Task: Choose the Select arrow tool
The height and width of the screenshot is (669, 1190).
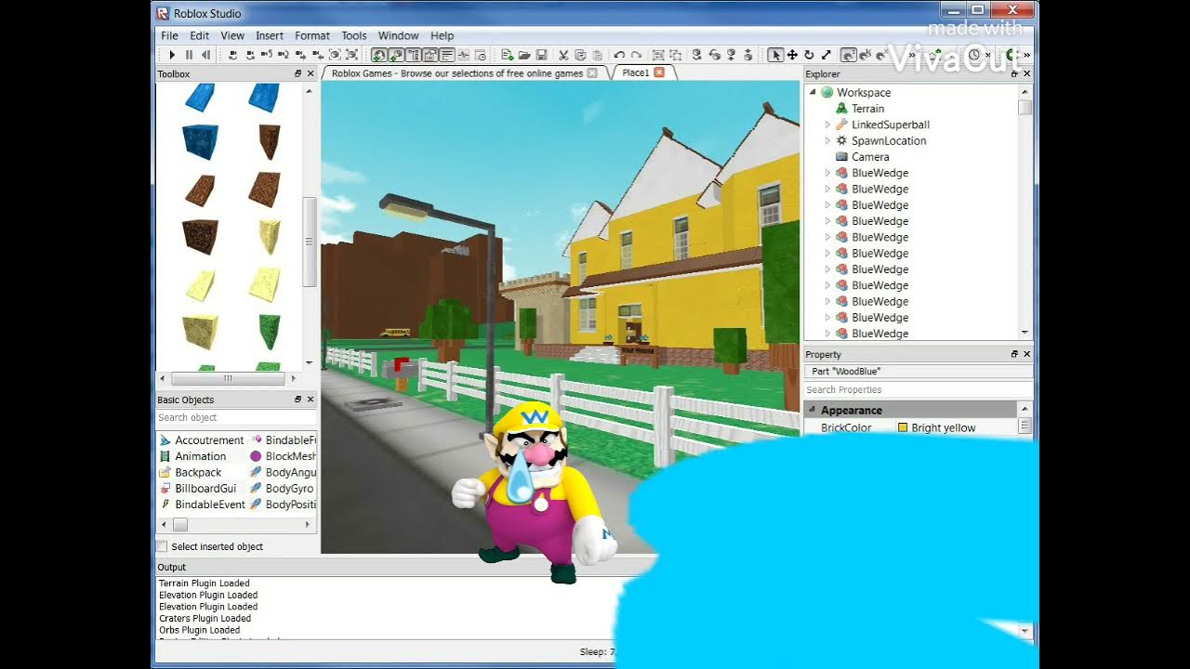Action: pos(776,55)
